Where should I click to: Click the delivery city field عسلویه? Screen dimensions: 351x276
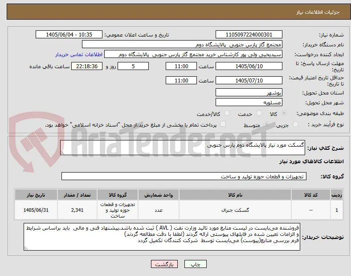pos(249,103)
